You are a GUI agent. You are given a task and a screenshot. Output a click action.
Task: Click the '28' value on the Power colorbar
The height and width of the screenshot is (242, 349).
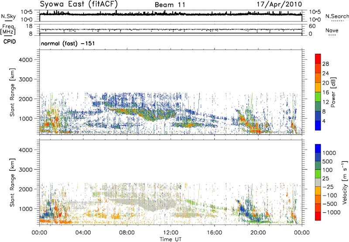coord(325,64)
